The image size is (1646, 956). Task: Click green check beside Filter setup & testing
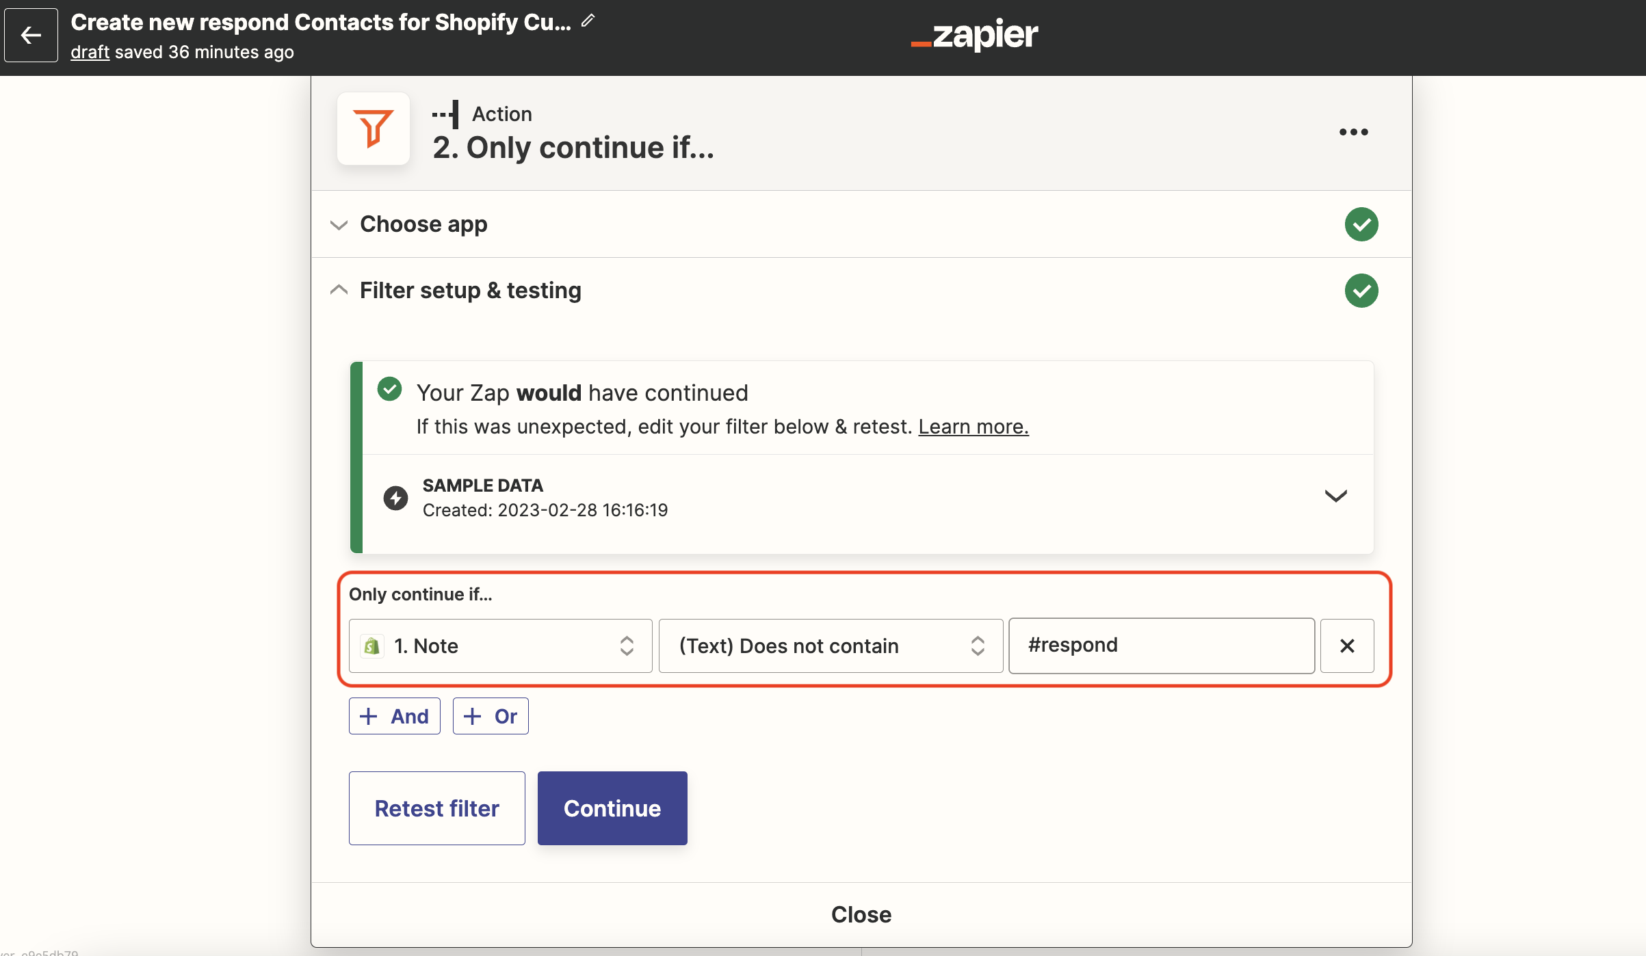coord(1361,291)
